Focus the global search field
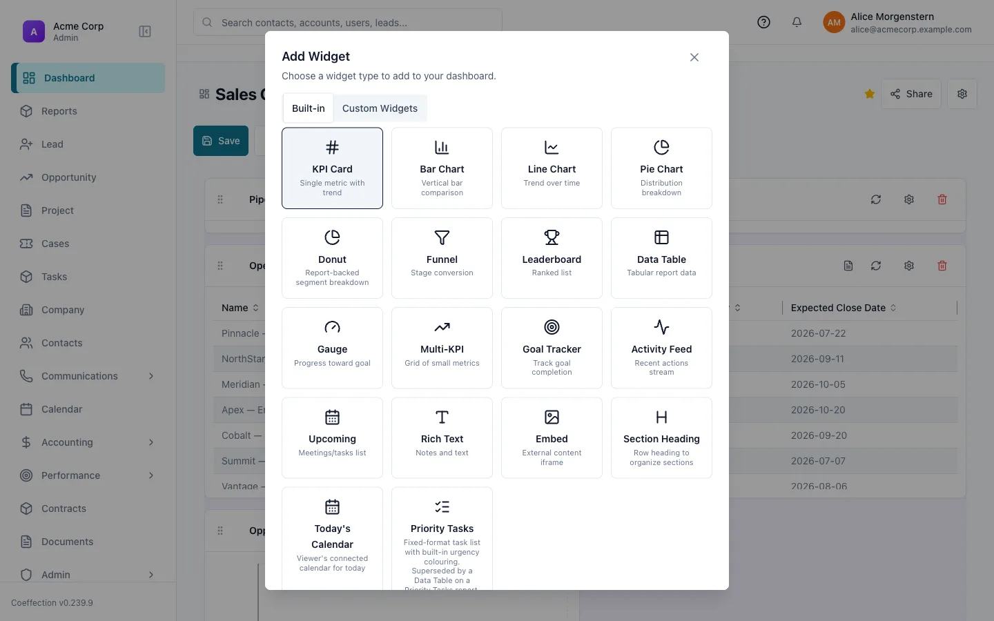 click(348, 23)
